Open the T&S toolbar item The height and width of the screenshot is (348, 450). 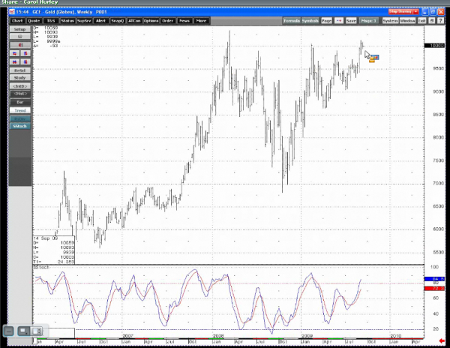point(51,20)
